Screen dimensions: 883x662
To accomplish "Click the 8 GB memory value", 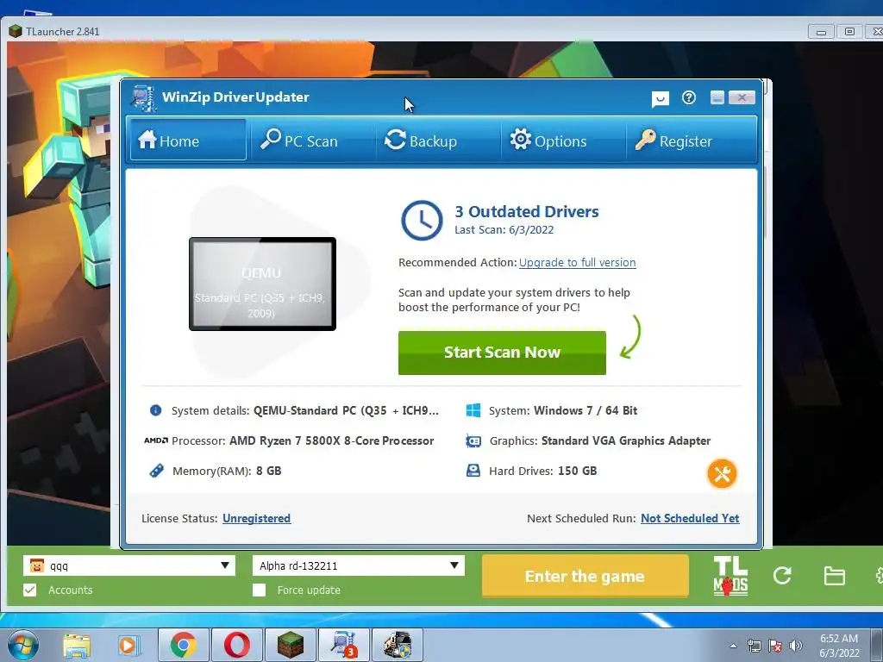I will tap(269, 471).
